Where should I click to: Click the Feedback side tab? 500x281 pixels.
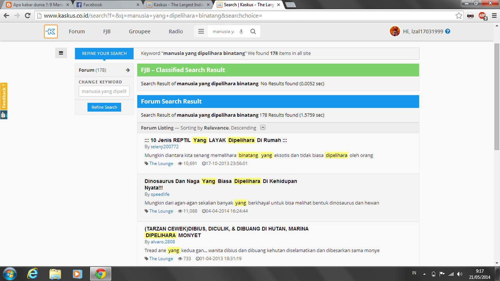click(4, 96)
